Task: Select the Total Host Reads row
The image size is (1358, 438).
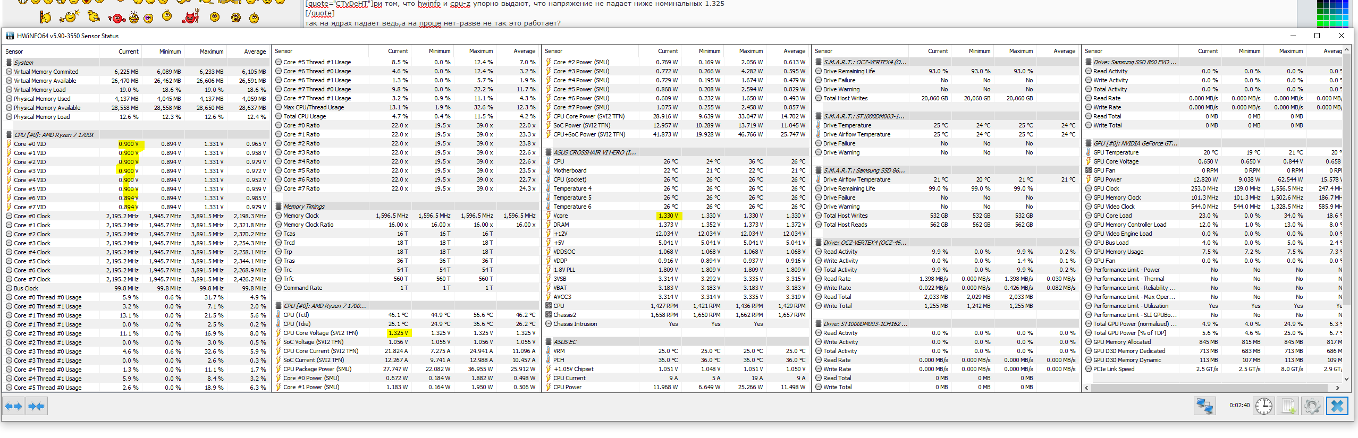Action: 946,225
